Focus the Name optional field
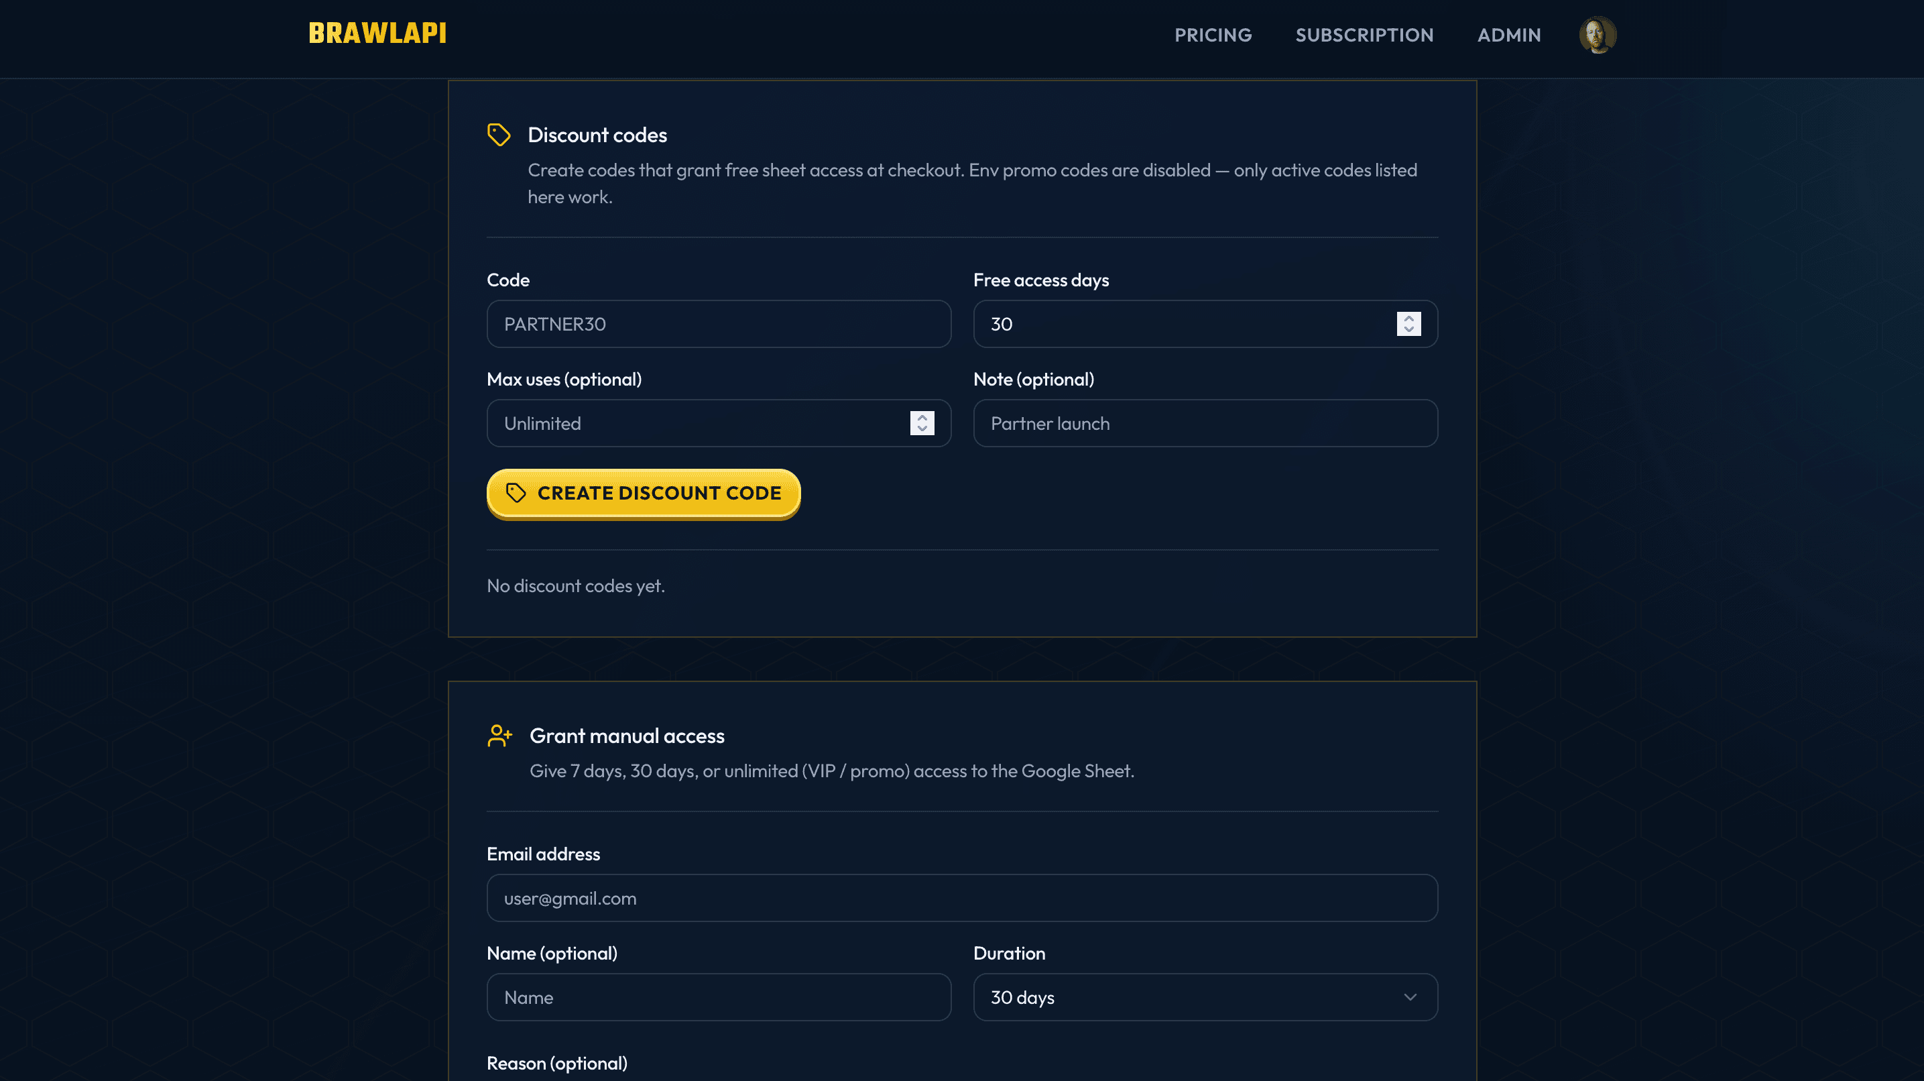 pyautogui.click(x=719, y=998)
